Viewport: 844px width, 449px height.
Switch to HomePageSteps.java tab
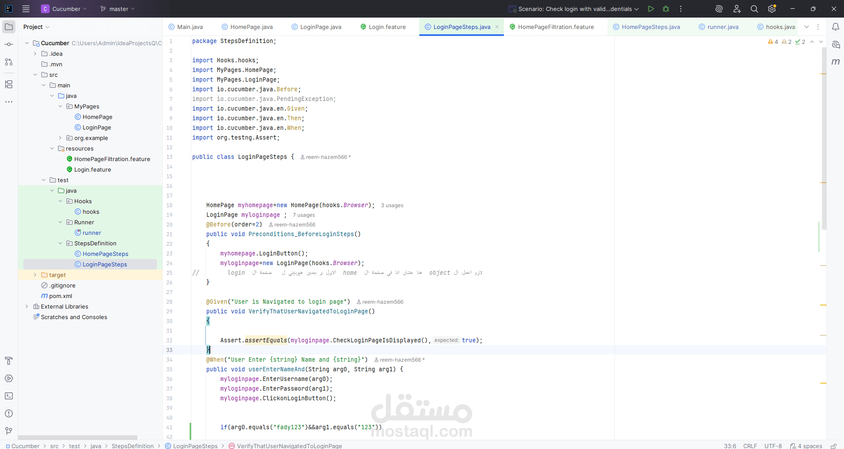(x=647, y=27)
